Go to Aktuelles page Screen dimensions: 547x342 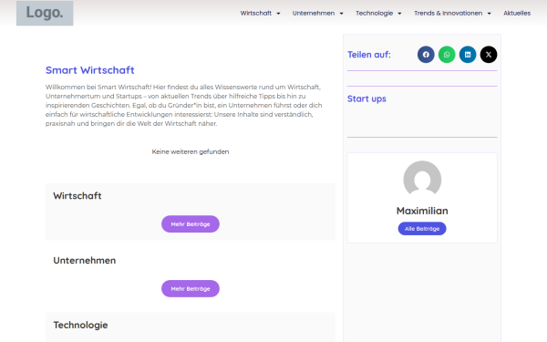tap(517, 14)
